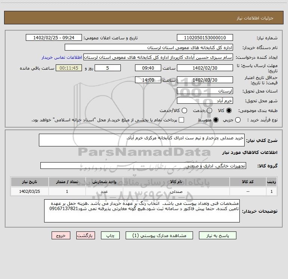This screenshot has height=279, width=288.
Task: Click the remaining days field showing 5
Action: (108, 68)
